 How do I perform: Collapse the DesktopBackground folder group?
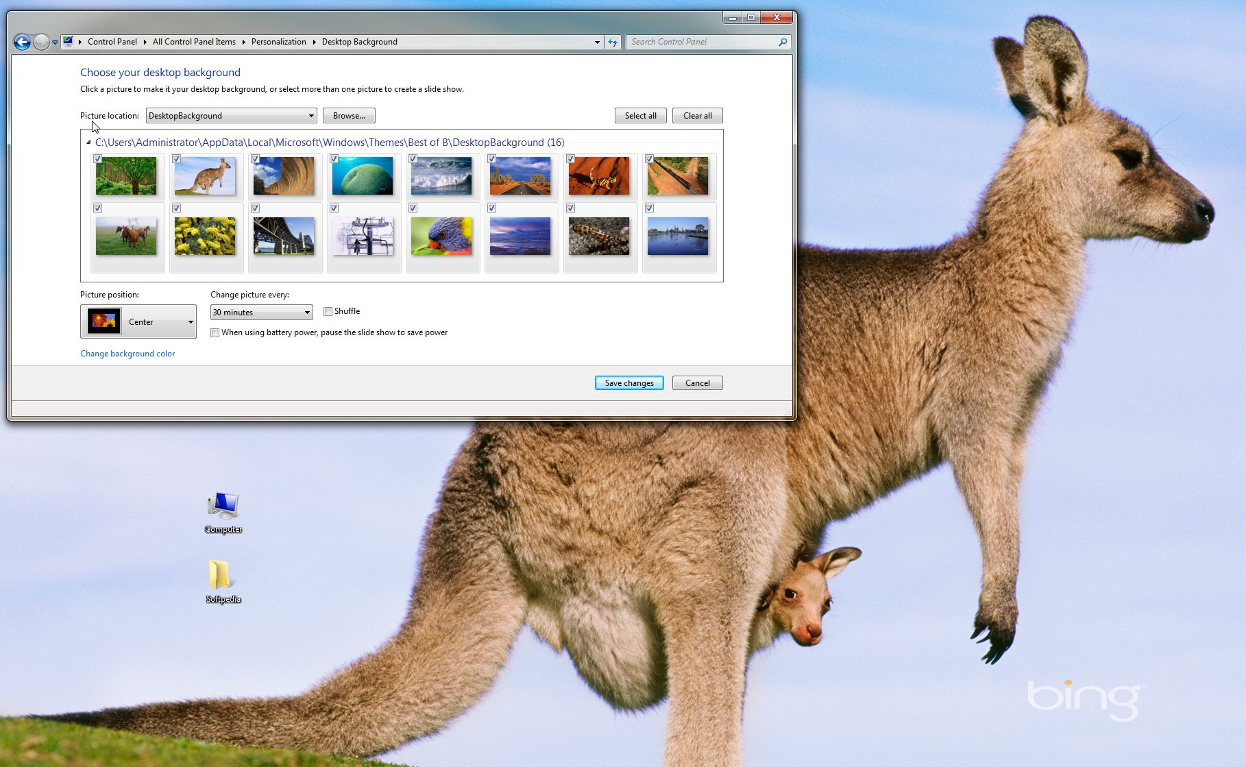pos(88,143)
